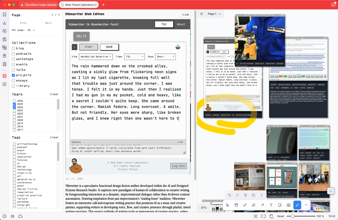
Task: Open settings gear in the status bar
Action: tap(5, 216)
